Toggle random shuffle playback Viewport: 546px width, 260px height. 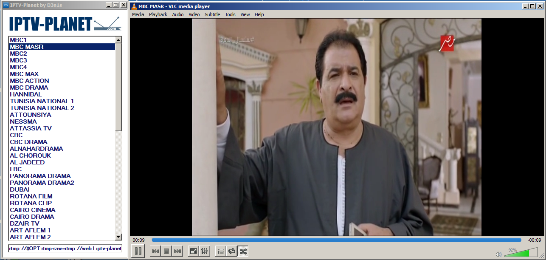[x=243, y=251]
